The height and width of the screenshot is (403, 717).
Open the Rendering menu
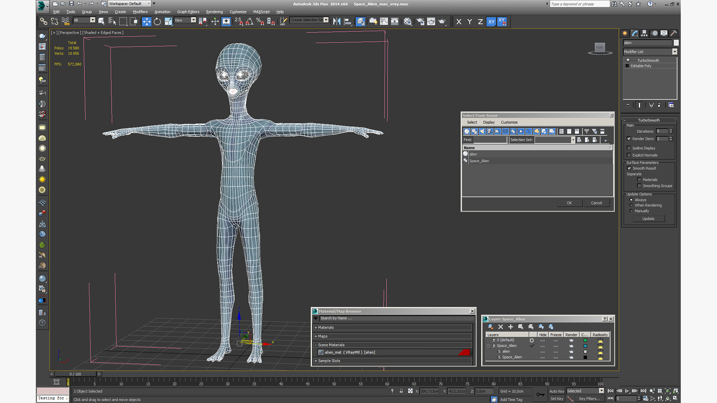click(214, 12)
